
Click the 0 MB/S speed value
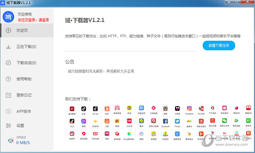pos(23,143)
